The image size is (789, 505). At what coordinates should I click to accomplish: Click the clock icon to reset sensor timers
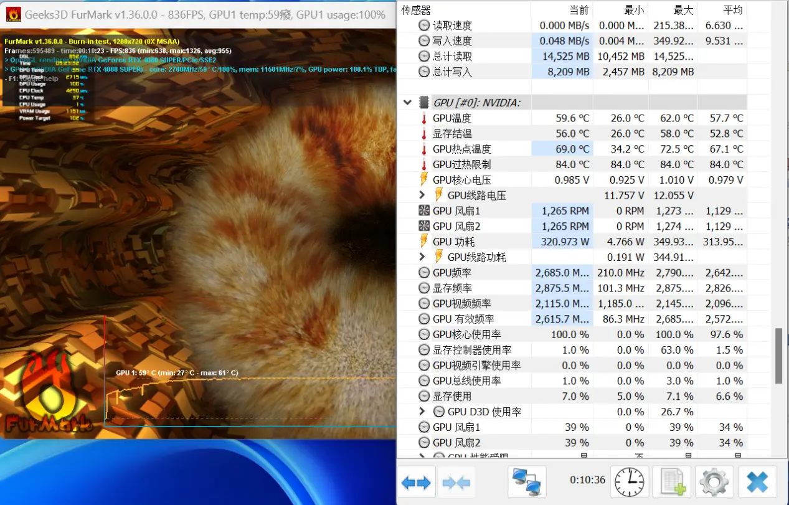[630, 481]
